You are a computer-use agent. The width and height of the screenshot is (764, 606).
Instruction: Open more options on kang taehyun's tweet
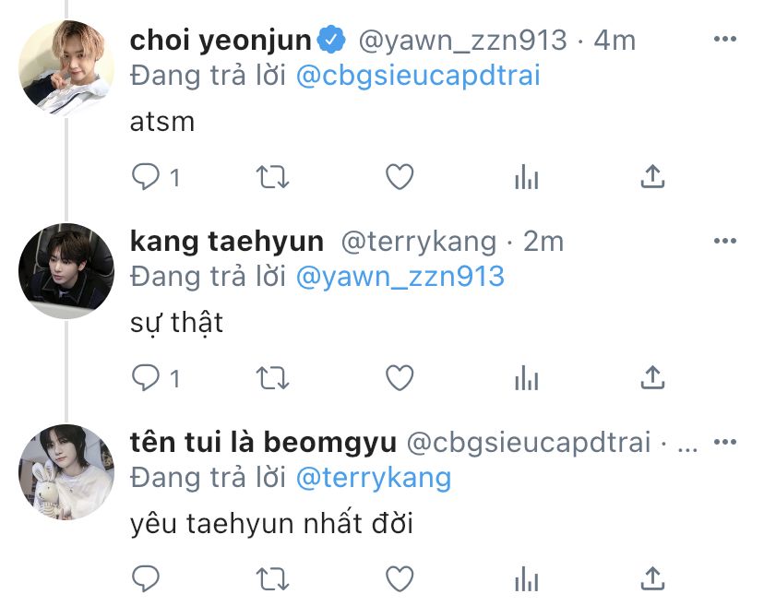pyautogui.click(x=725, y=241)
